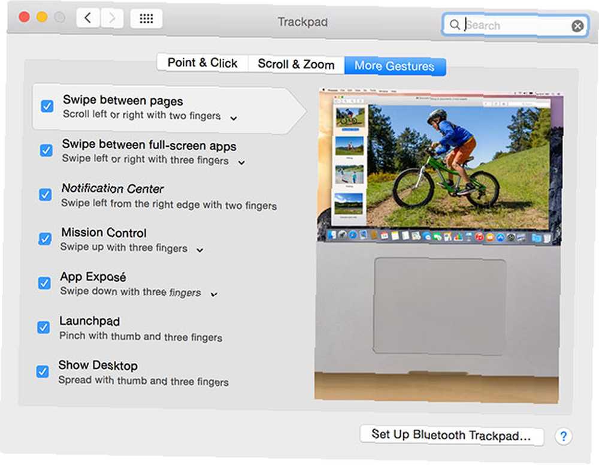Click the red close window button

point(25,17)
